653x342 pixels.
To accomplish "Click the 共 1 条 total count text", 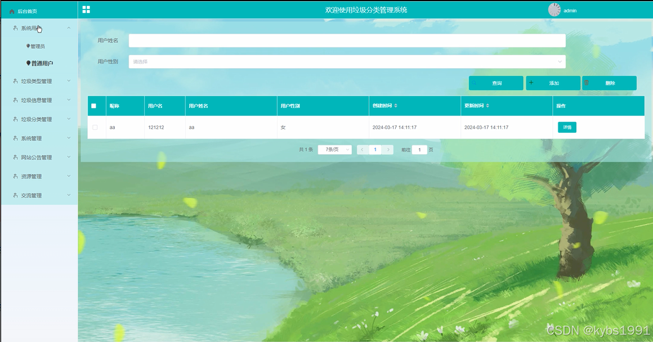I will 306,150.
